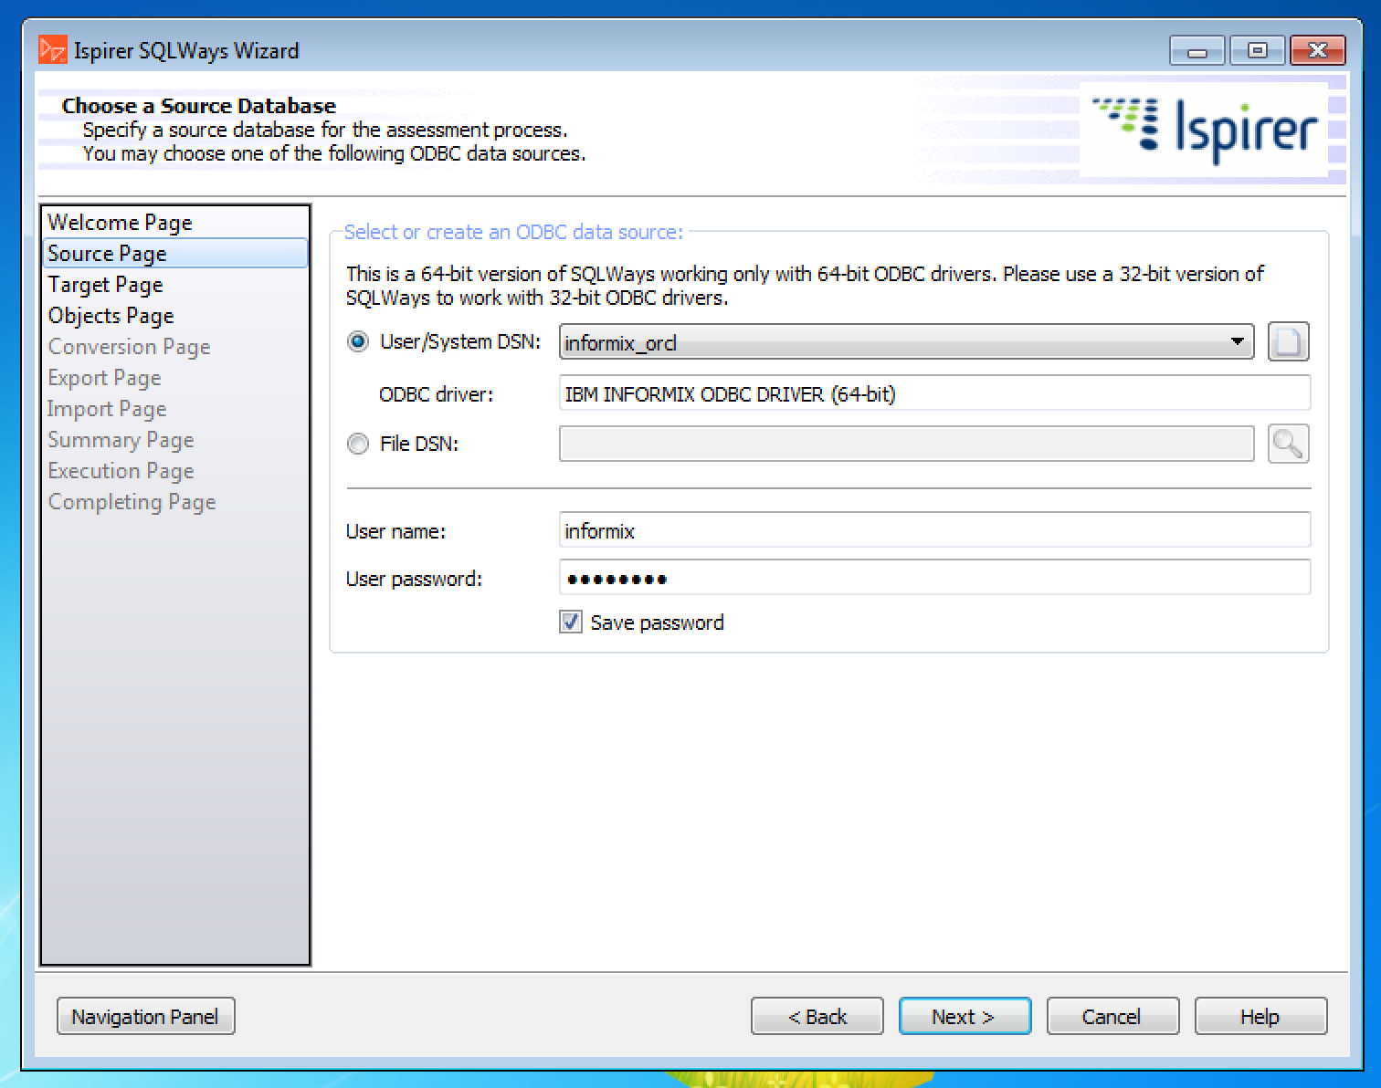Click the Ispirer logo
The width and height of the screenshot is (1381, 1088).
click(1204, 130)
